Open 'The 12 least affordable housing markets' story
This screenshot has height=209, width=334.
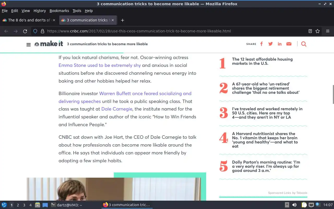[262, 61]
